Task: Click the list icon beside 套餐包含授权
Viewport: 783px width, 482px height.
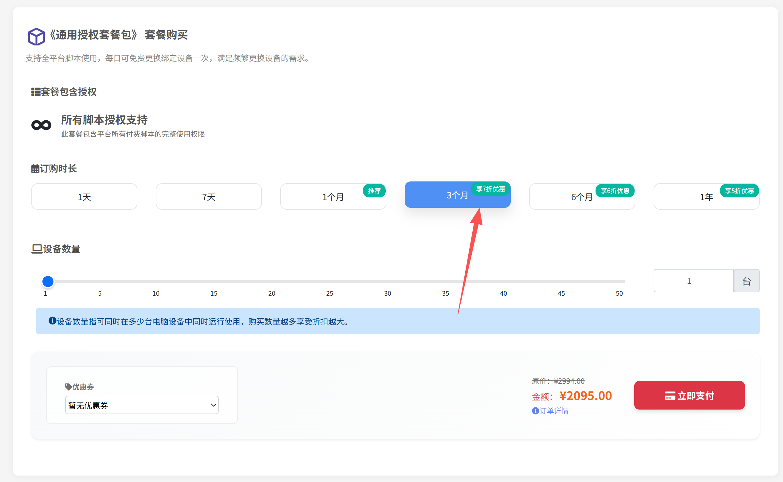Action: (35, 92)
